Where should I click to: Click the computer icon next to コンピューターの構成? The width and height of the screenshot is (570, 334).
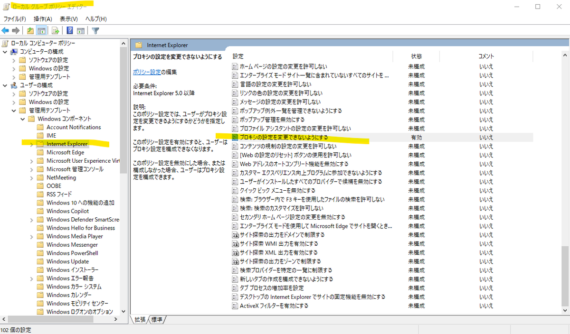14,51
